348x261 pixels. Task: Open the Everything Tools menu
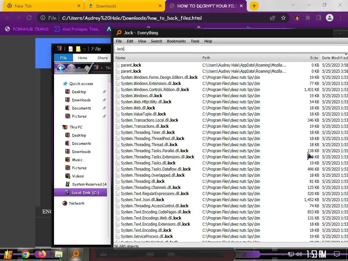point(195,41)
